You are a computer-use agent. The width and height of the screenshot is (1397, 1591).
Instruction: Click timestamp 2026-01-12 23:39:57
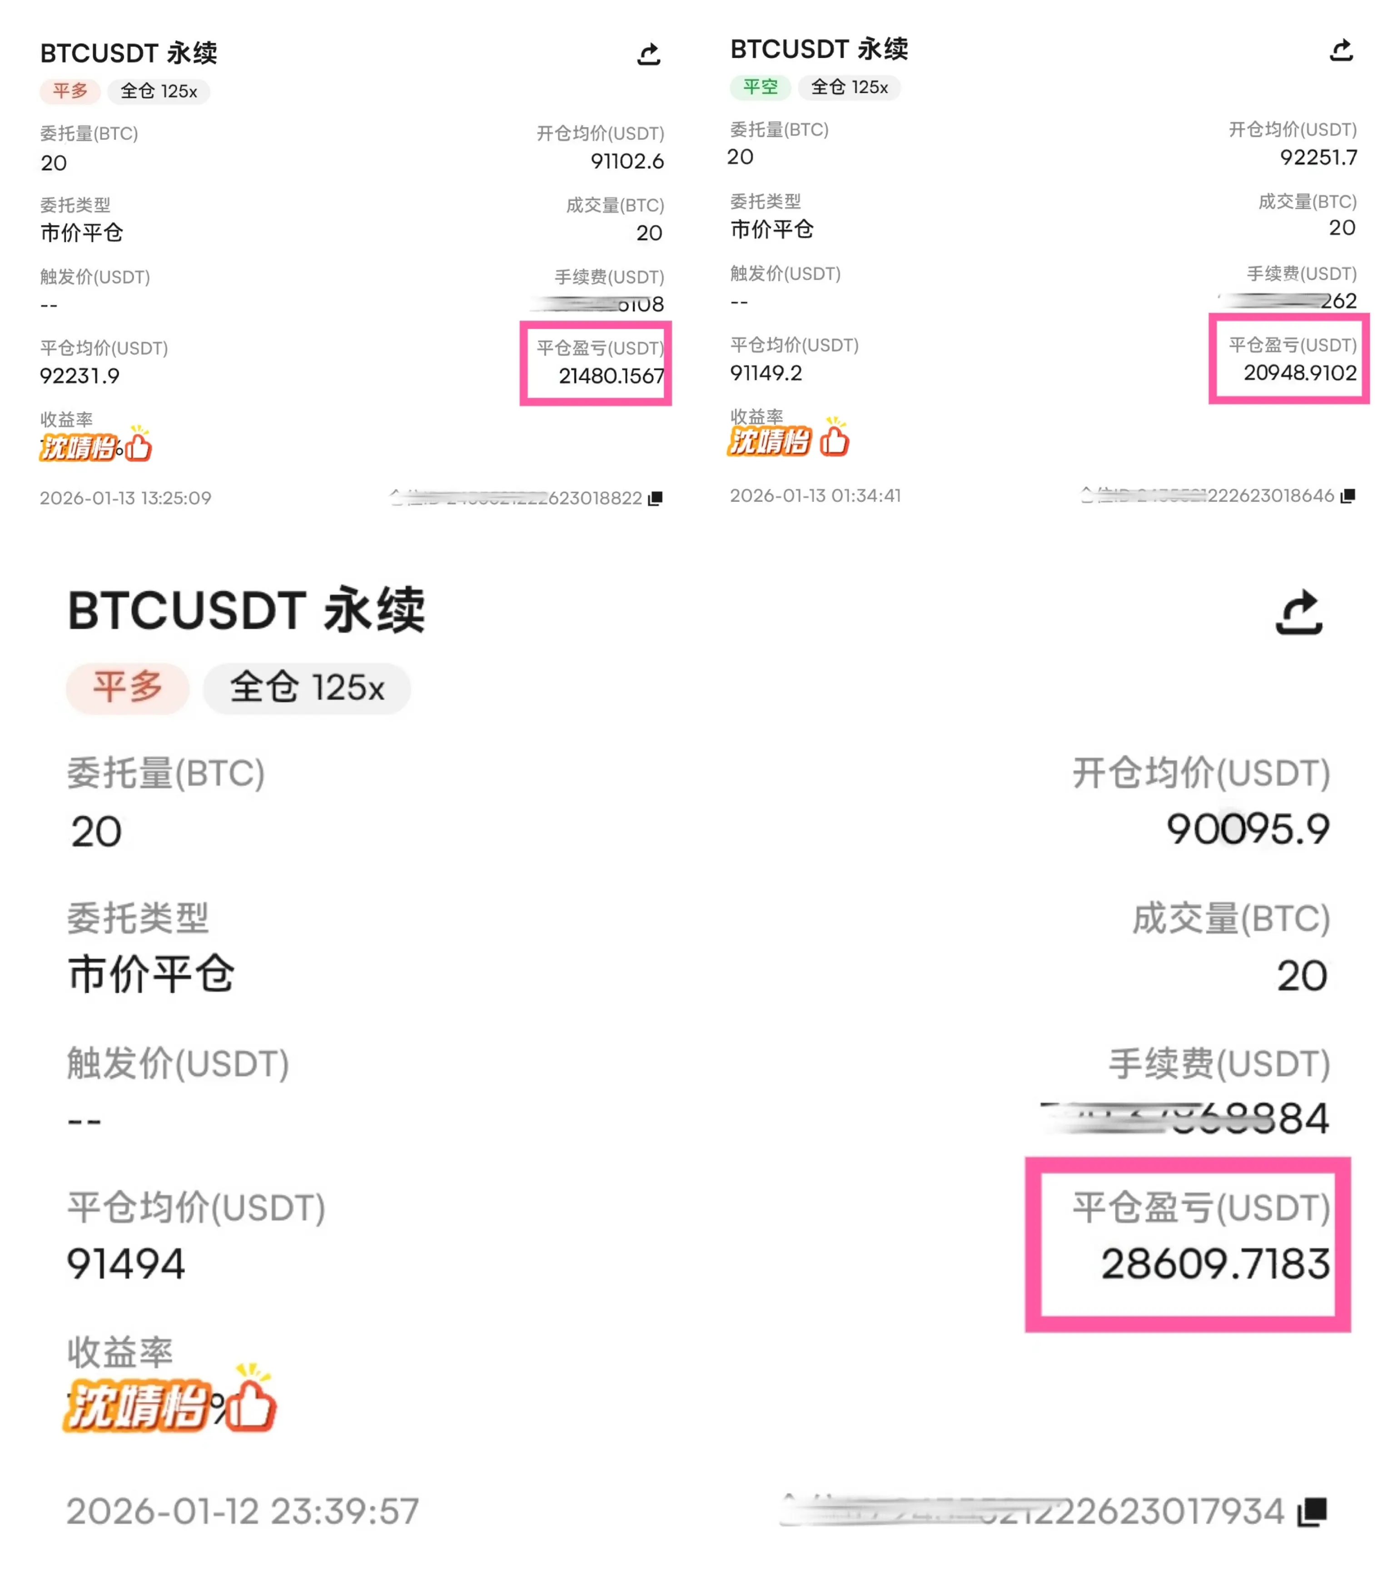(243, 1511)
